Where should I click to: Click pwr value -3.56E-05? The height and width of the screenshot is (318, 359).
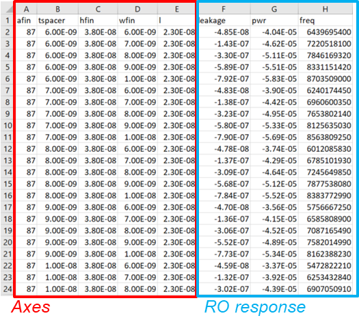click(x=274, y=207)
